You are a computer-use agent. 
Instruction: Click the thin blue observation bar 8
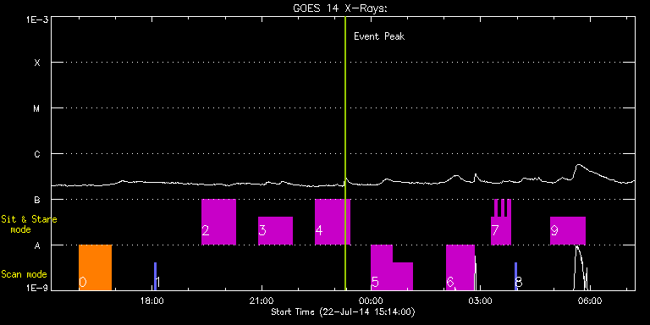tap(516, 276)
